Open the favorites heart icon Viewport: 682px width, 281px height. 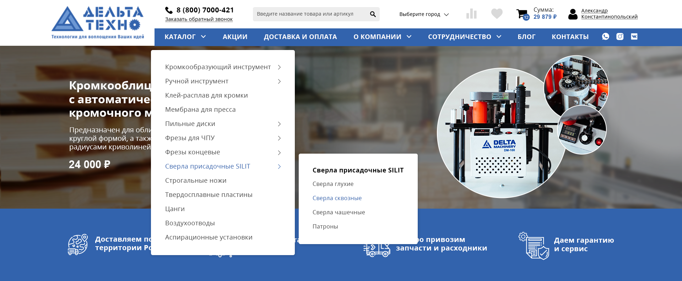click(x=497, y=14)
